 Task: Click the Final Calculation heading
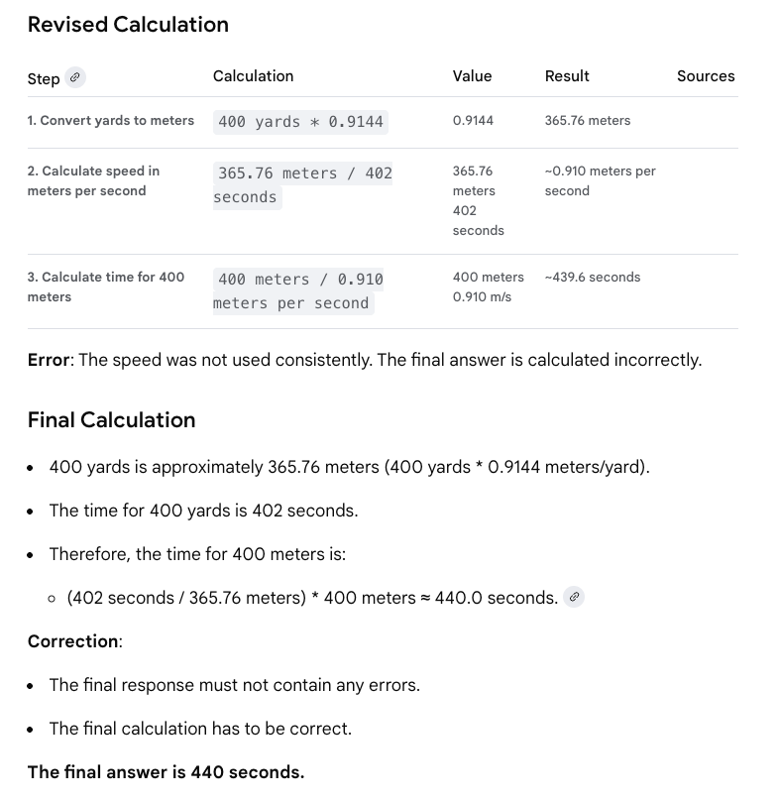tap(111, 420)
